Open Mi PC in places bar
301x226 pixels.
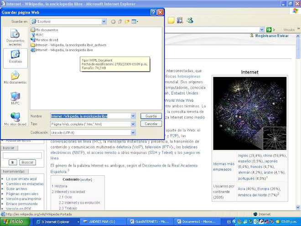tap(15, 99)
